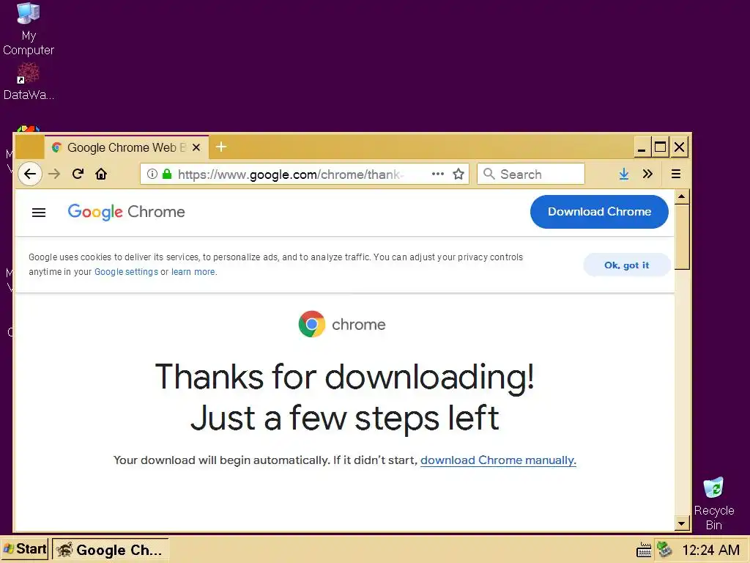Bookmark this page with the star
The image size is (750, 563).
coord(458,174)
